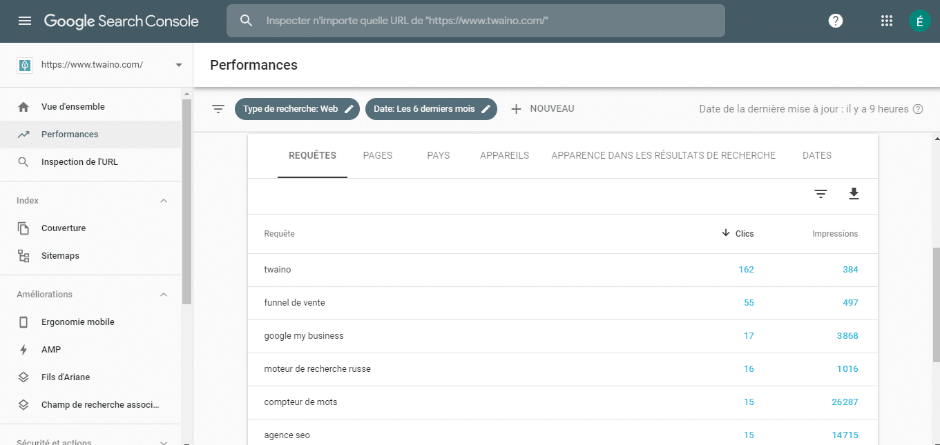The width and height of the screenshot is (940, 445).
Task: Click the AMP lightning bolt icon
Action: (23, 350)
